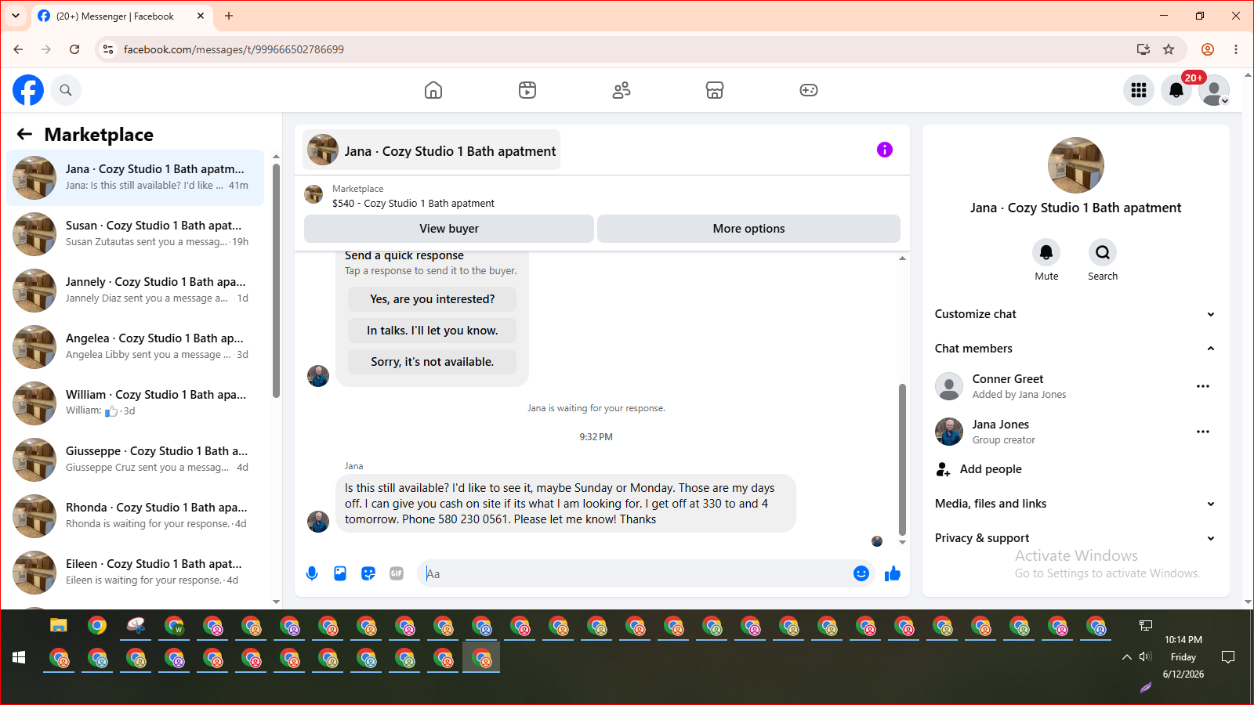The width and height of the screenshot is (1254, 705).
Task: Open the Windows Start menu
Action: [x=20, y=657]
